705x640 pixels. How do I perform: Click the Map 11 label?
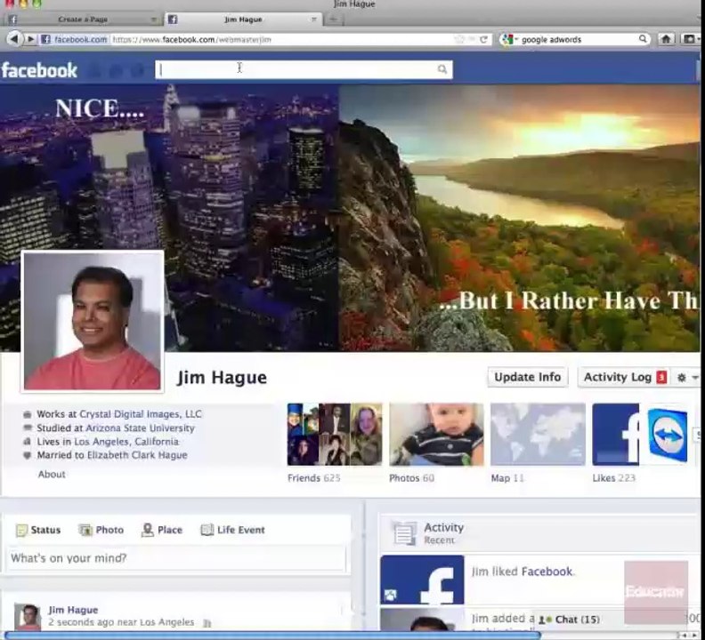tap(507, 478)
